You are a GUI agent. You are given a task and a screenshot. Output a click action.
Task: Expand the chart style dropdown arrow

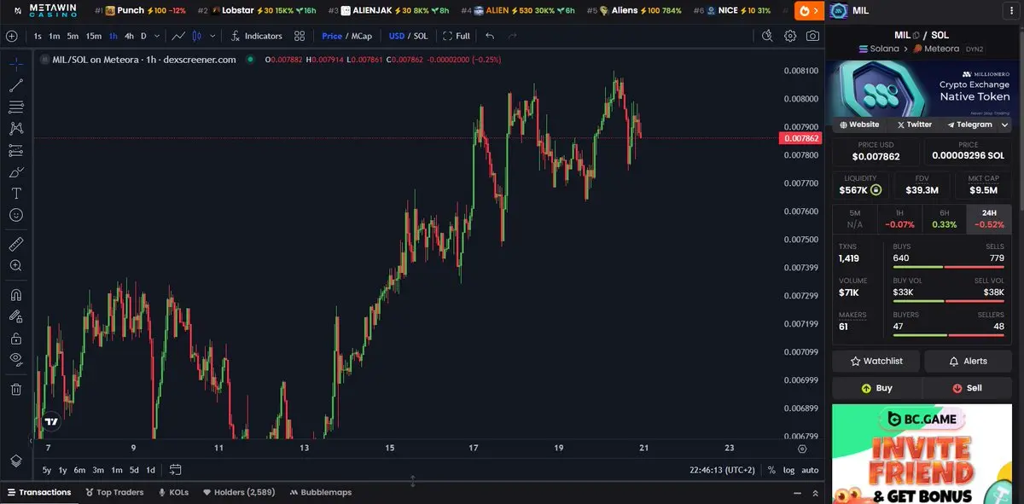tap(212, 36)
